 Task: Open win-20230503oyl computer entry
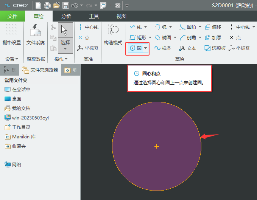pyautogui.click(x=27, y=118)
